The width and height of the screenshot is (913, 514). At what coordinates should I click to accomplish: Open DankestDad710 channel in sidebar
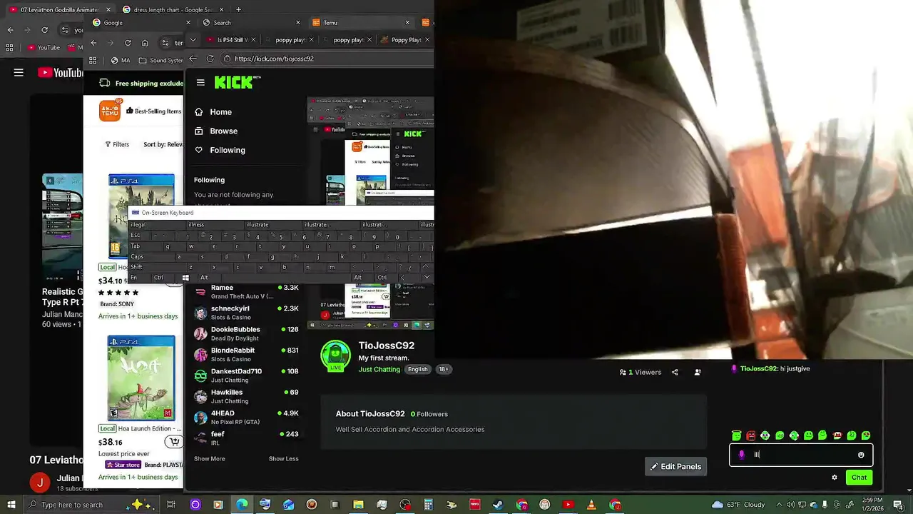pyautogui.click(x=246, y=376)
